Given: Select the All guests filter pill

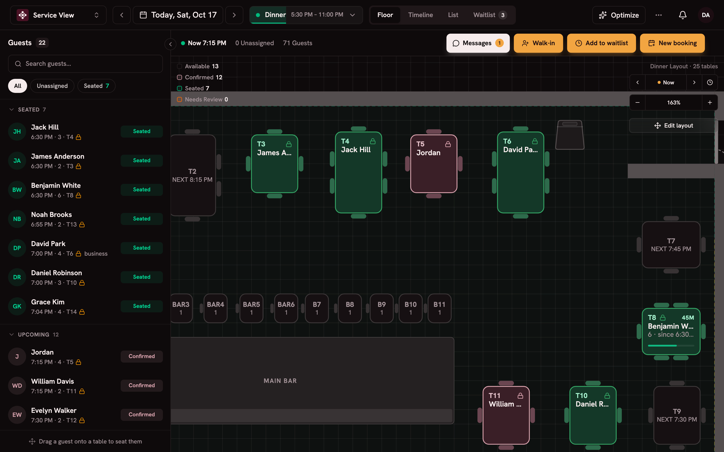Looking at the screenshot, I should pyautogui.click(x=18, y=86).
